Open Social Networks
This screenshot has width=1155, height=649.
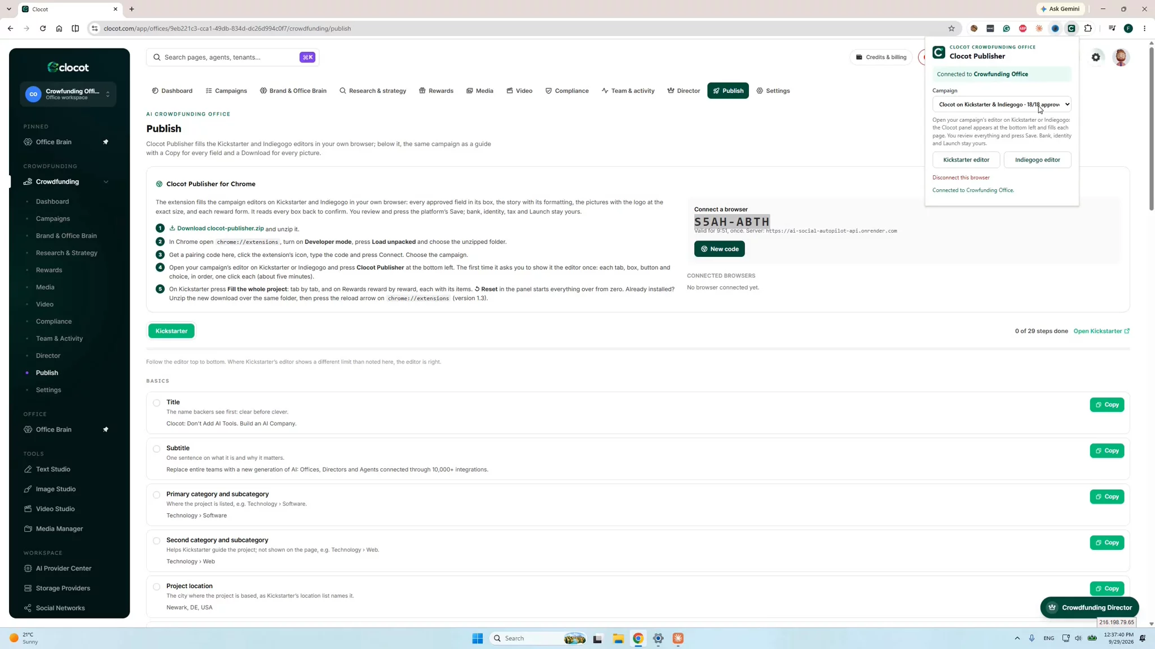(60, 608)
